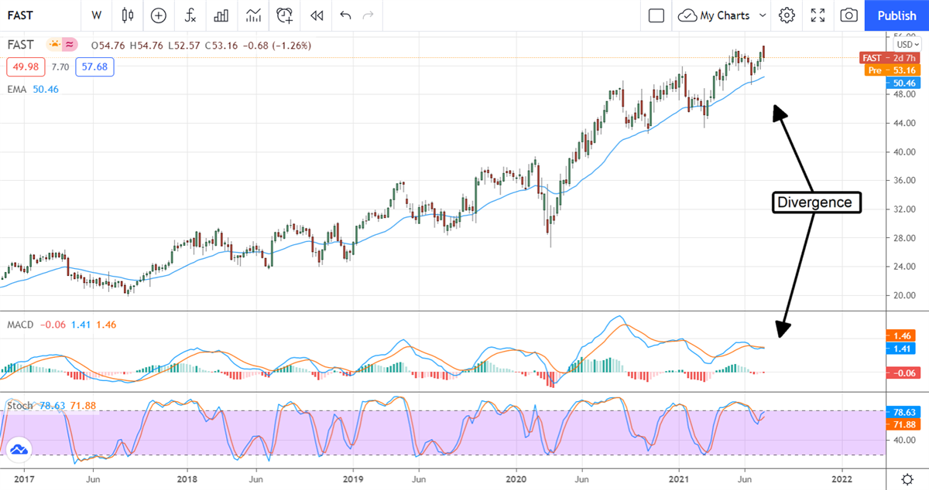Click the MACD indicator legend label
The width and height of the screenshot is (929, 490).
pyautogui.click(x=20, y=325)
